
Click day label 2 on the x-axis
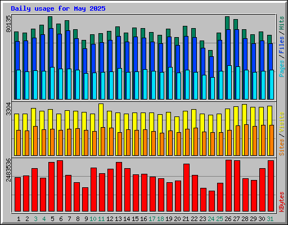click(27, 219)
